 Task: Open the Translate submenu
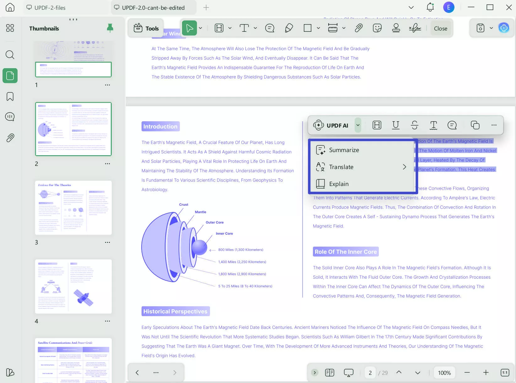point(341,167)
